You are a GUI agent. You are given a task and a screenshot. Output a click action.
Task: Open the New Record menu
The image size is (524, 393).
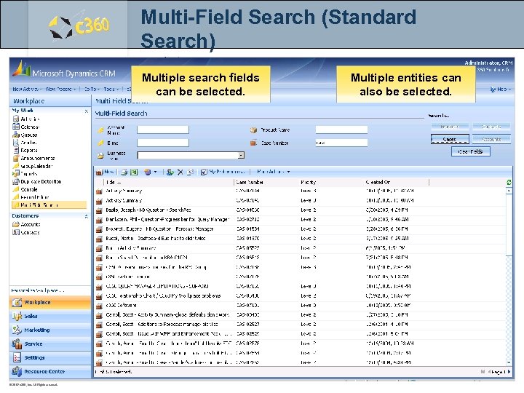click(61, 90)
